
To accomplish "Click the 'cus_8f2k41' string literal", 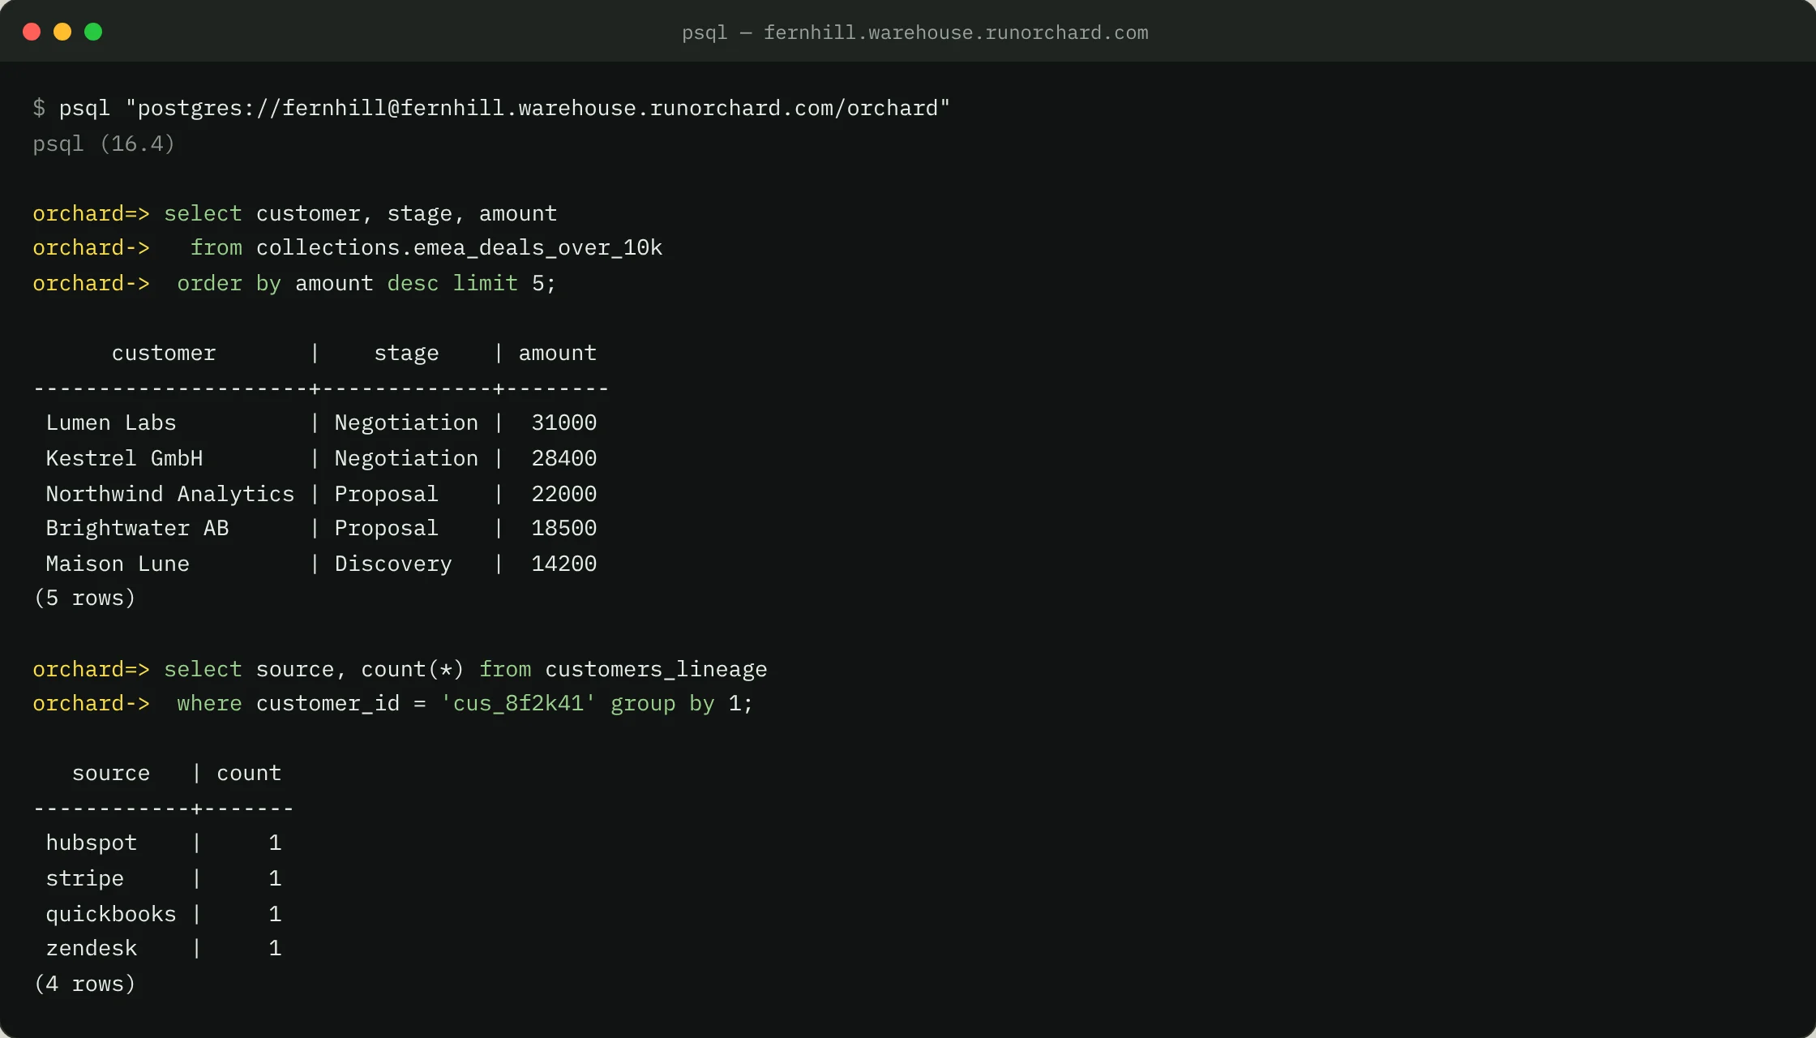I will coord(518,703).
